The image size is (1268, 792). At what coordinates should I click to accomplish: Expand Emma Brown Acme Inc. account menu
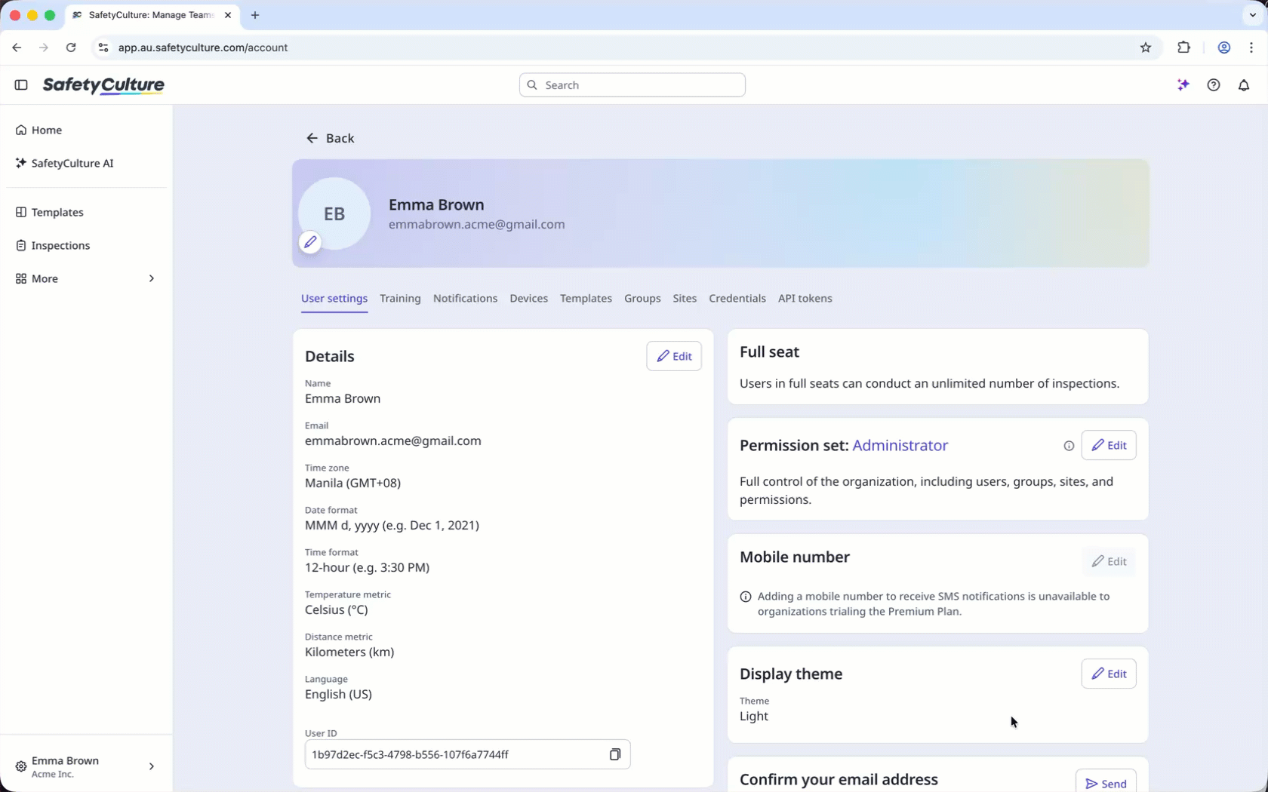[86, 766]
